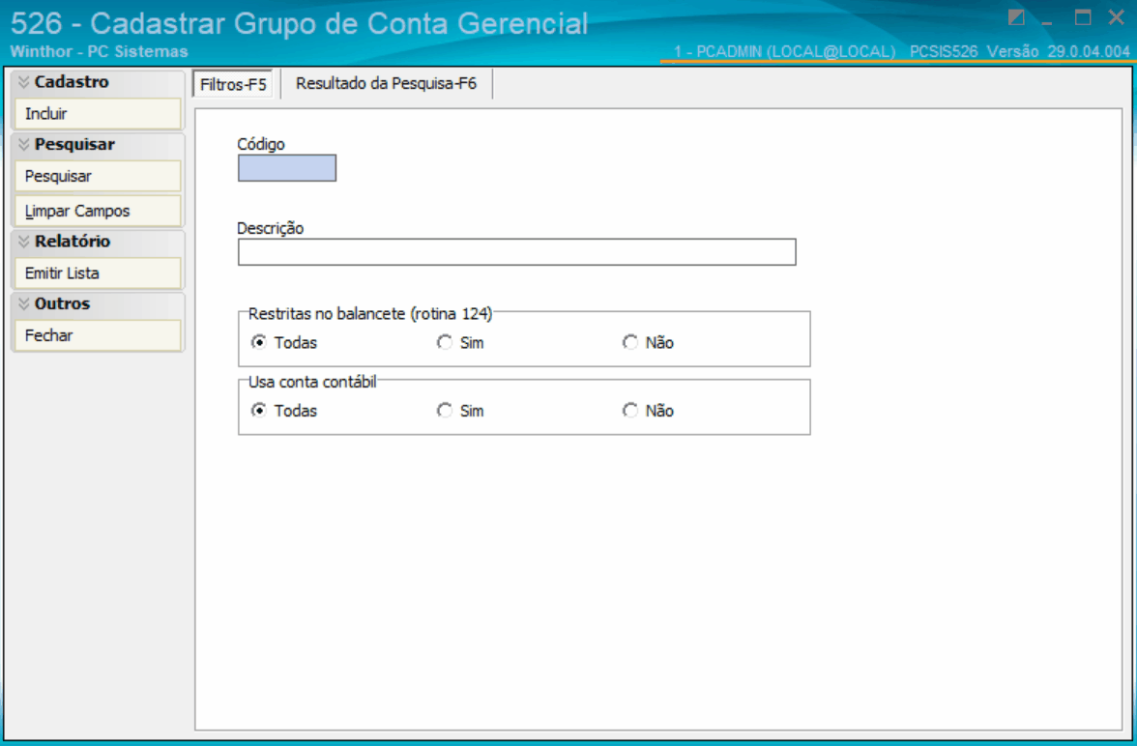
Task: Click the Winthor - PC Sistemas subtitle
Action: tap(100, 51)
